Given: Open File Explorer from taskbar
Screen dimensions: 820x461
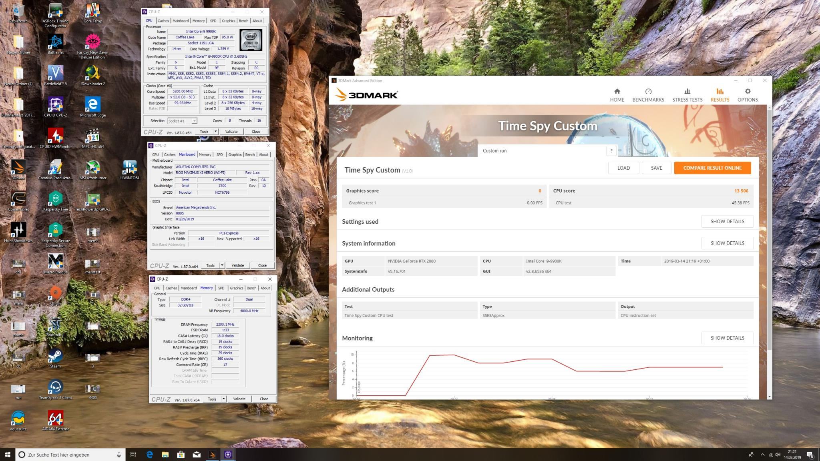Looking at the screenshot, I should click(165, 455).
